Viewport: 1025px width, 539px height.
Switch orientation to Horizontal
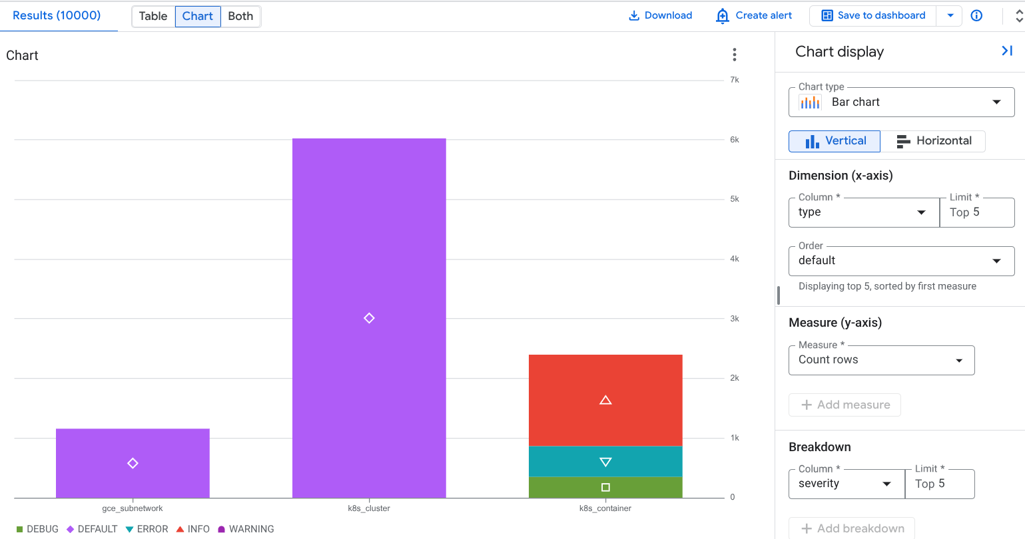coord(932,141)
